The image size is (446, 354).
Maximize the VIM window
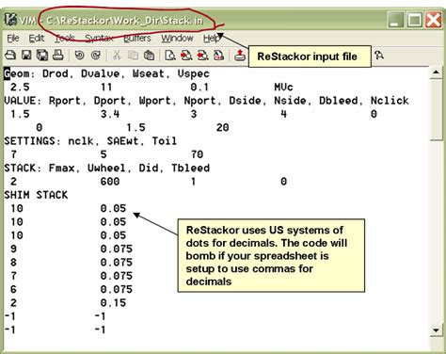click(x=415, y=20)
